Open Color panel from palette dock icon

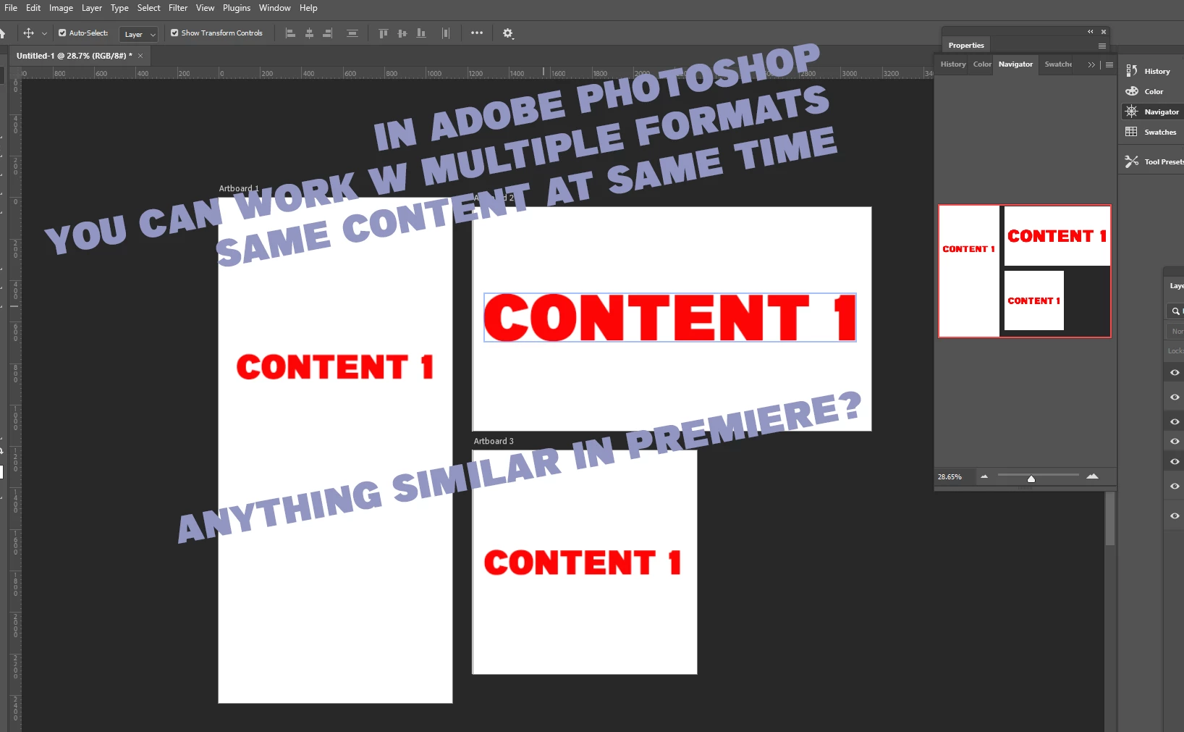pos(1132,91)
